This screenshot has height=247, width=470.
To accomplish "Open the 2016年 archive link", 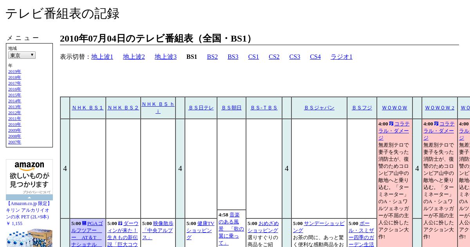I will coord(14,89).
